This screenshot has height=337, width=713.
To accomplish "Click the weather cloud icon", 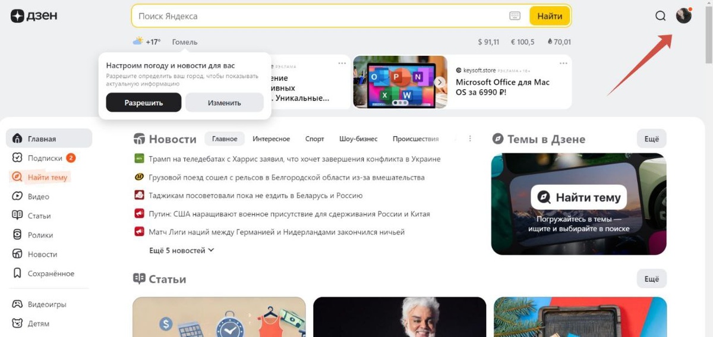I will 138,42.
